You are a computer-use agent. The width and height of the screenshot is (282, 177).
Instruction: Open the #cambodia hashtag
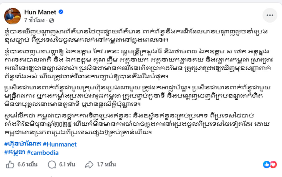click(x=43, y=153)
